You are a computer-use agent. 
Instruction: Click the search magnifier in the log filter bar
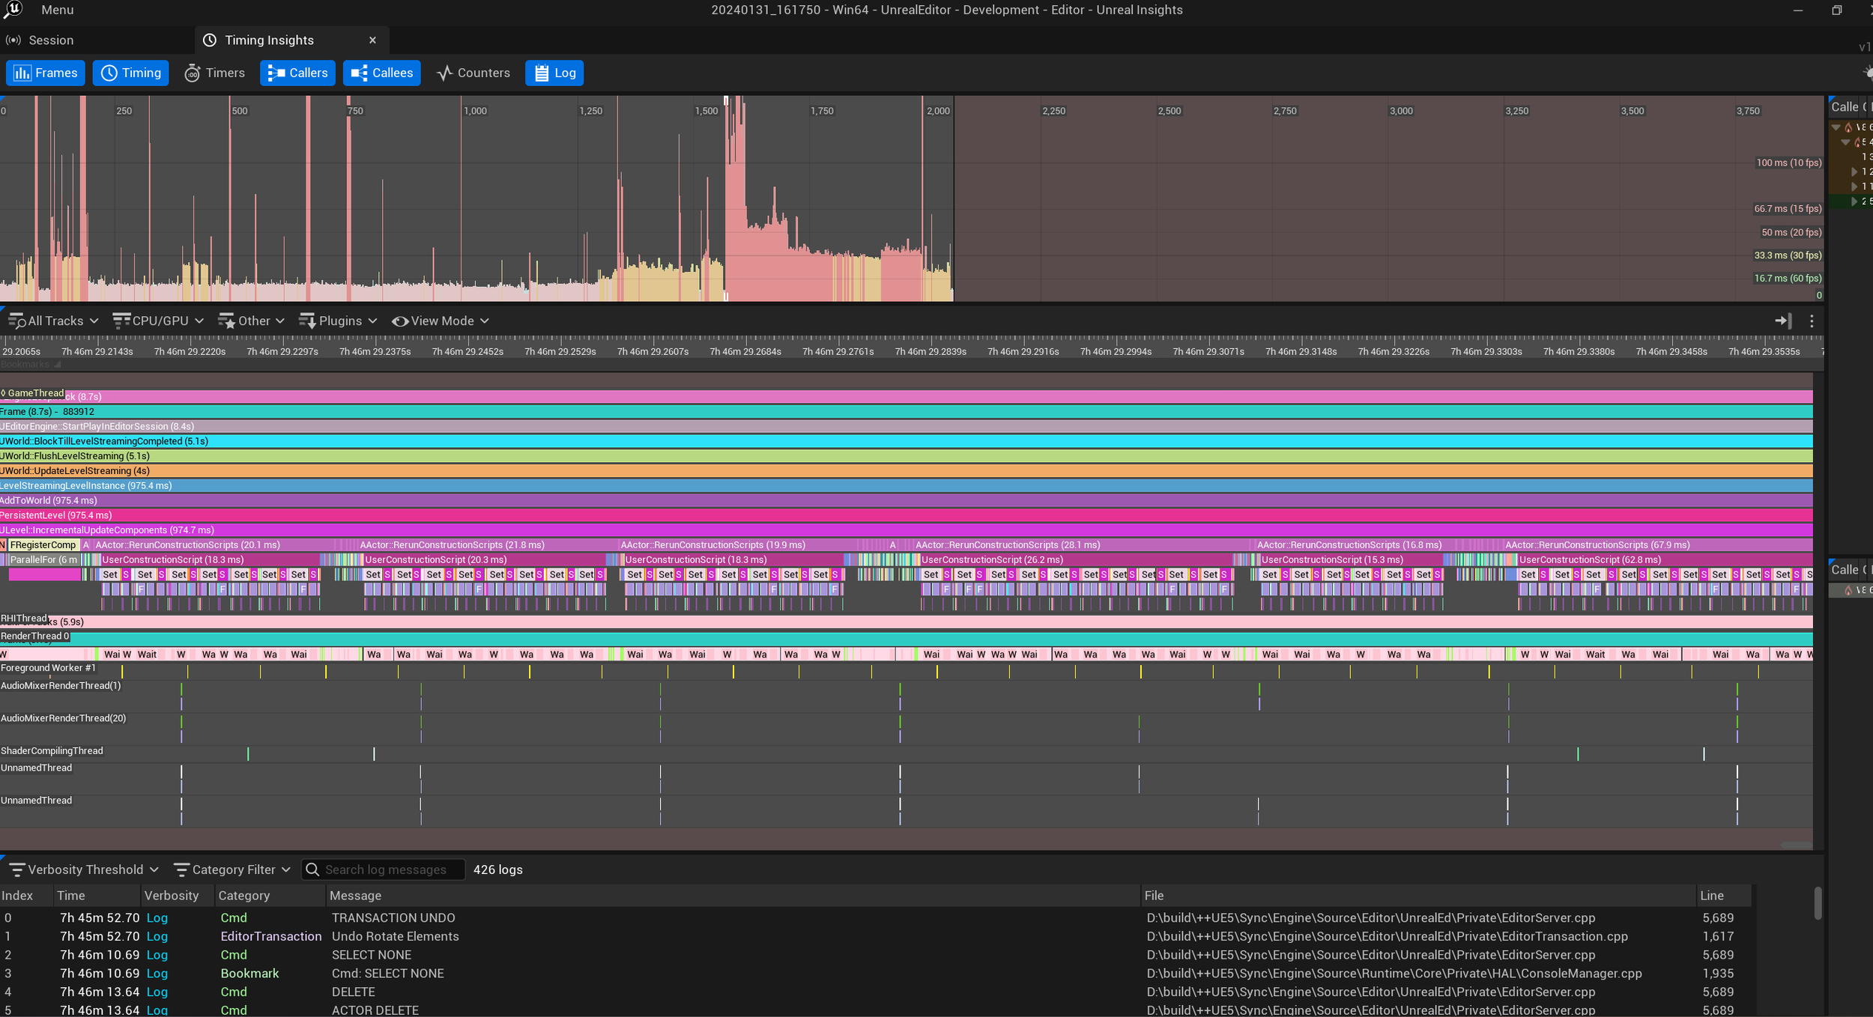[312, 869]
